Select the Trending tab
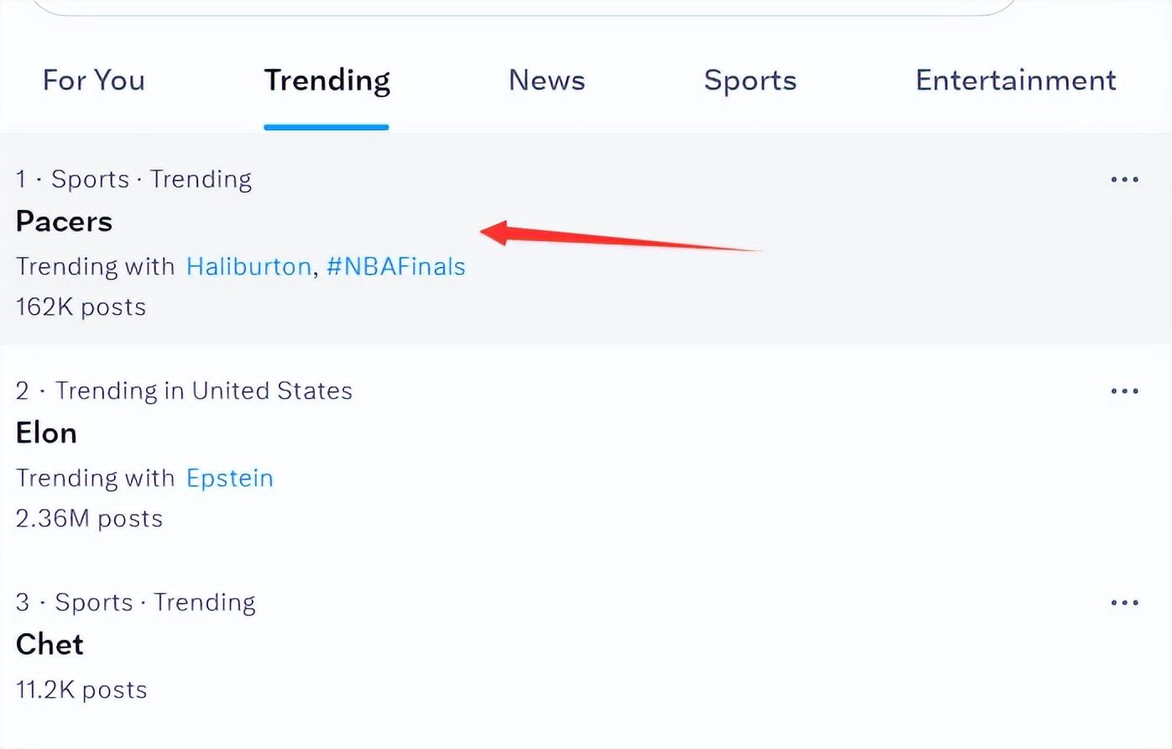This screenshot has width=1172, height=749. click(327, 81)
